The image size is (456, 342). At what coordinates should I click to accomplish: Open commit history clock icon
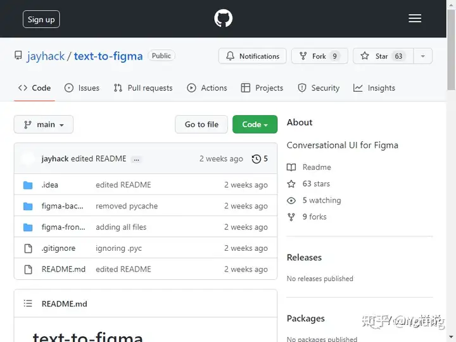(x=256, y=159)
